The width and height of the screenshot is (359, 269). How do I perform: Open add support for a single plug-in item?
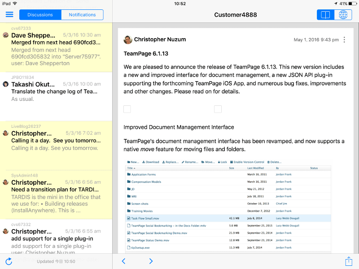pos(56,236)
